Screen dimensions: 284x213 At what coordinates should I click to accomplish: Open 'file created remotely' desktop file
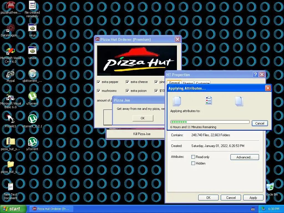[32, 5]
